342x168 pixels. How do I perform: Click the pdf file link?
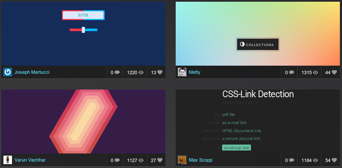click(228, 115)
